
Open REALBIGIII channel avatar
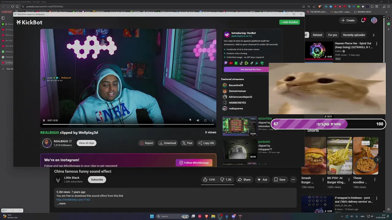coord(47,143)
